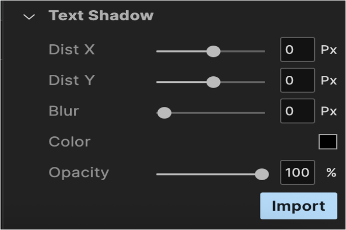Image resolution: width=346 pixels, height=230 pixels.
Task: Focus the Opacity percentage field
Action: coord(297,172)
